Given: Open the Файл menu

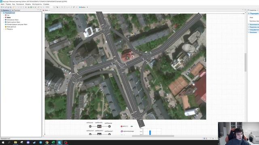Looking at the screenshot, I should click(2, 4).
